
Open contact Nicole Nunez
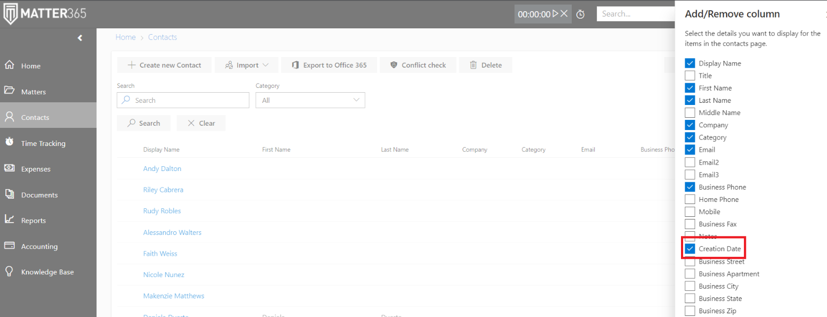[x=164, y=275]
